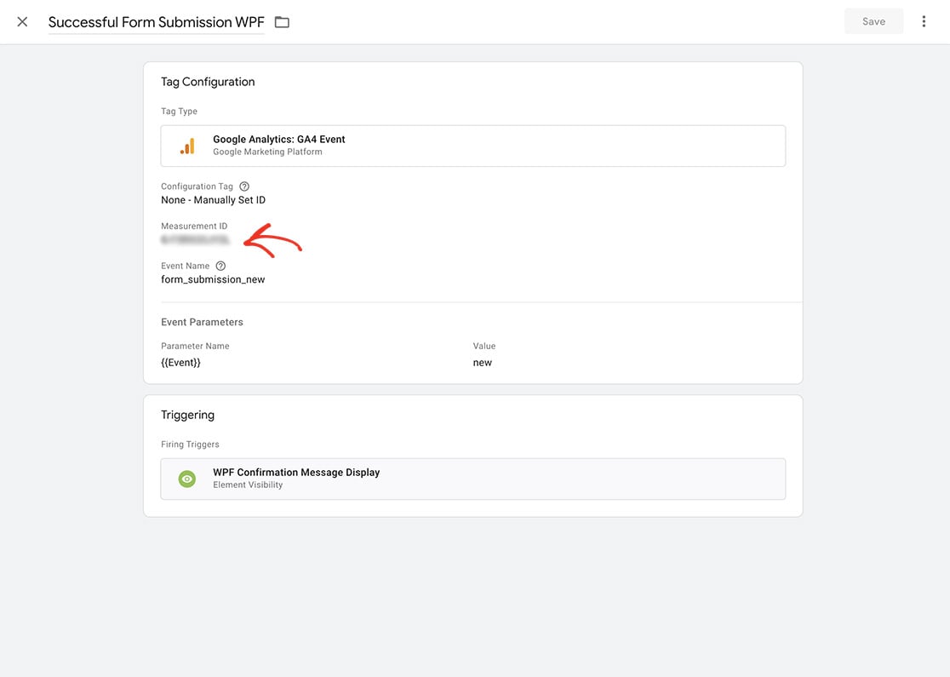Click the Google Analytics bar chart icon

pyautogui.click(x=187, y=146)
